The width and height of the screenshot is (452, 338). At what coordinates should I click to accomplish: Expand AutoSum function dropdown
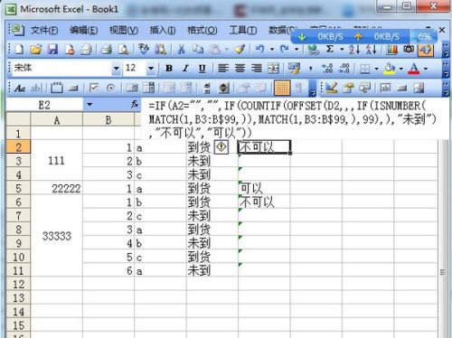(x=342, y=49)
